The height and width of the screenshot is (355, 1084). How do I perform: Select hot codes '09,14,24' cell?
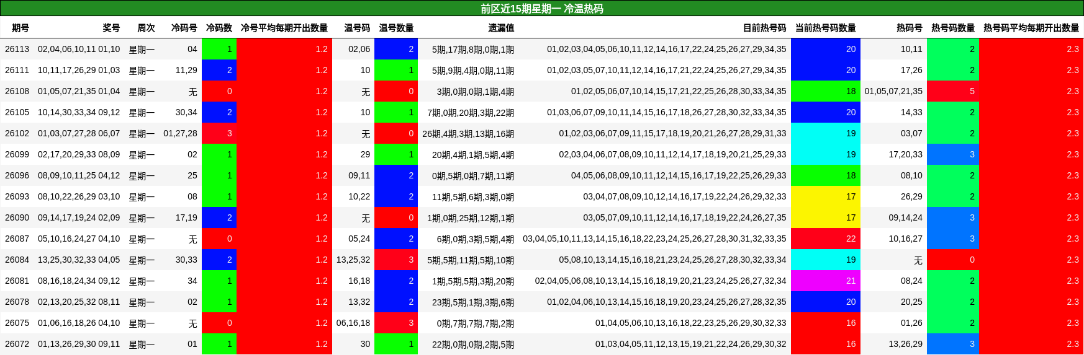click(x=905, y=217)
